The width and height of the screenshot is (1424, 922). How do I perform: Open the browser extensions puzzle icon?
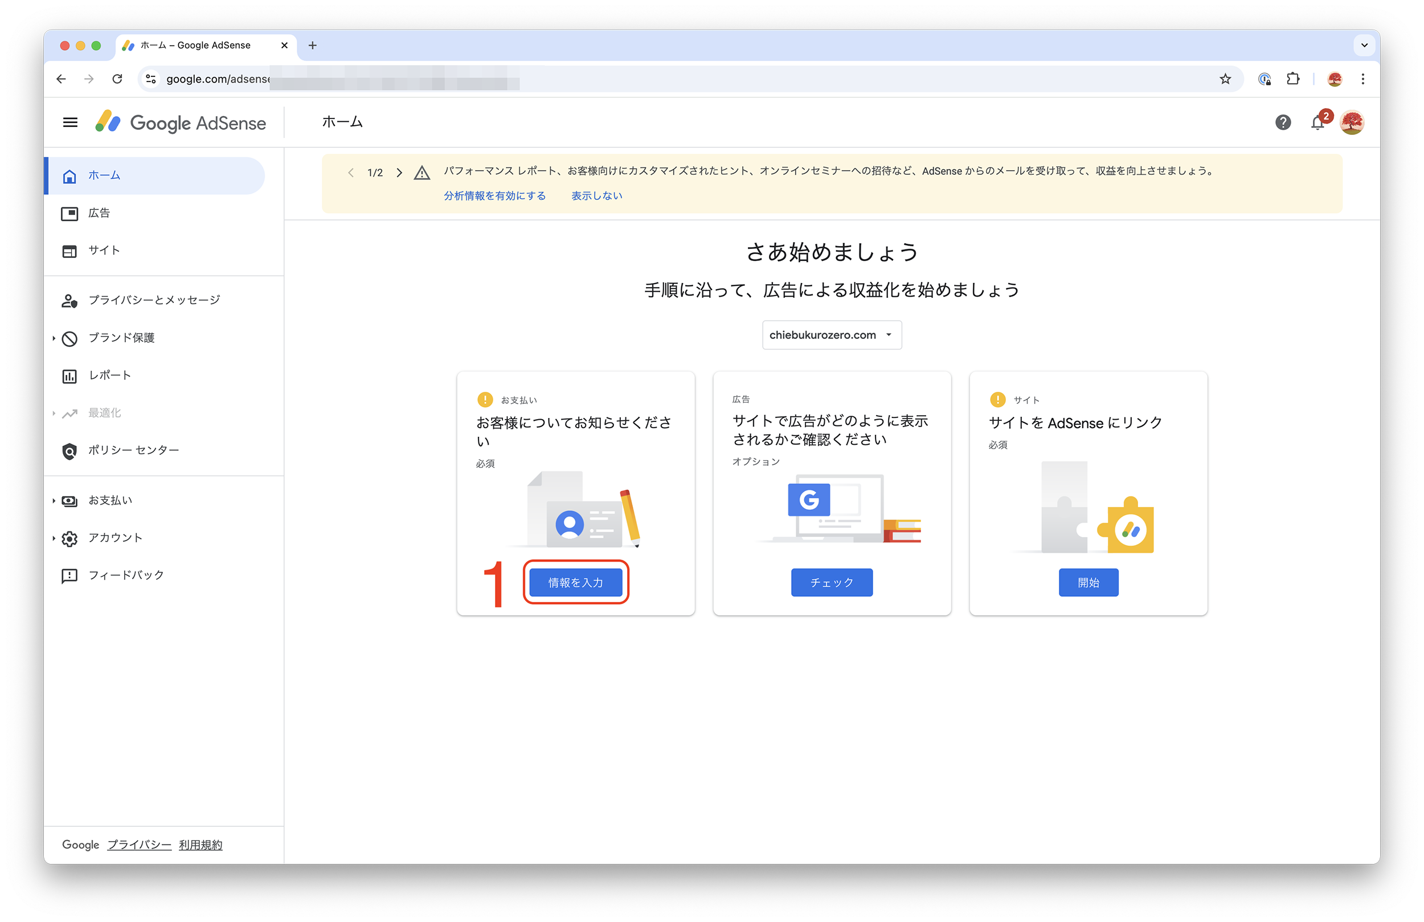coord(1293,79)
